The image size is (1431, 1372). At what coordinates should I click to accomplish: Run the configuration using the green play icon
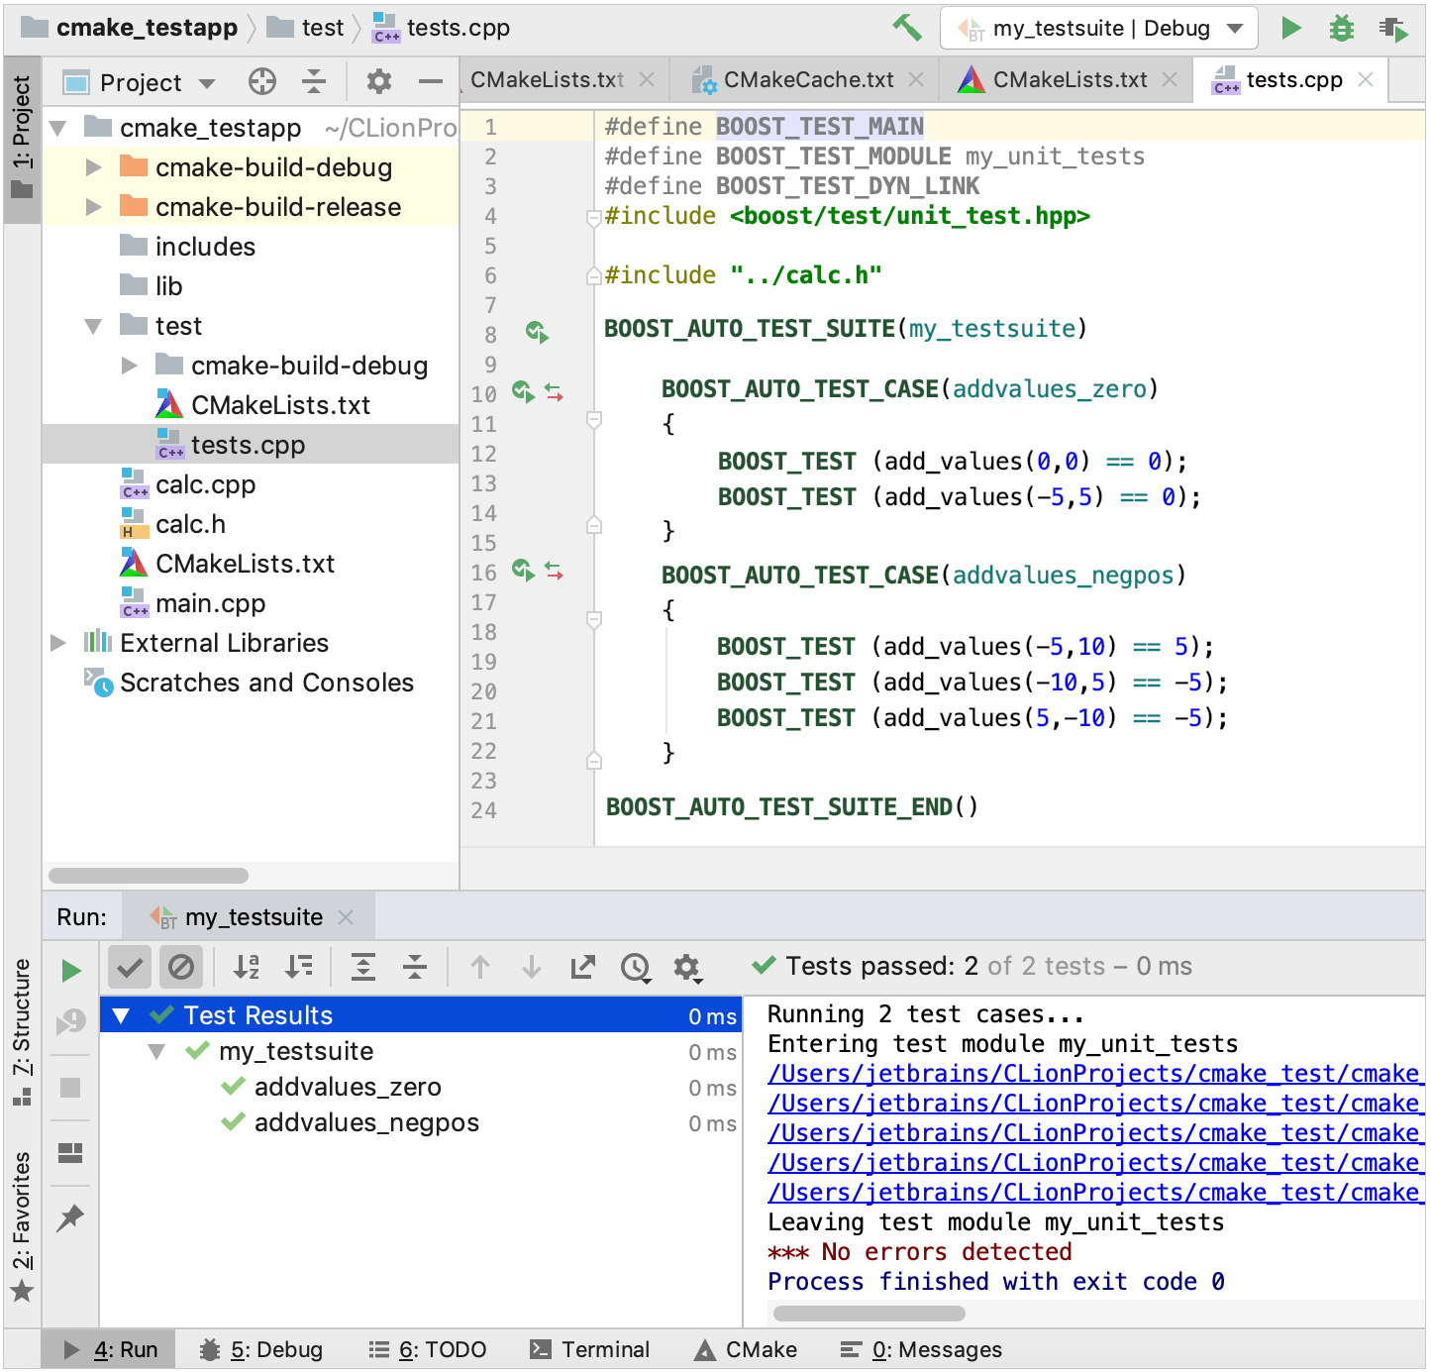coord(1291,27)
